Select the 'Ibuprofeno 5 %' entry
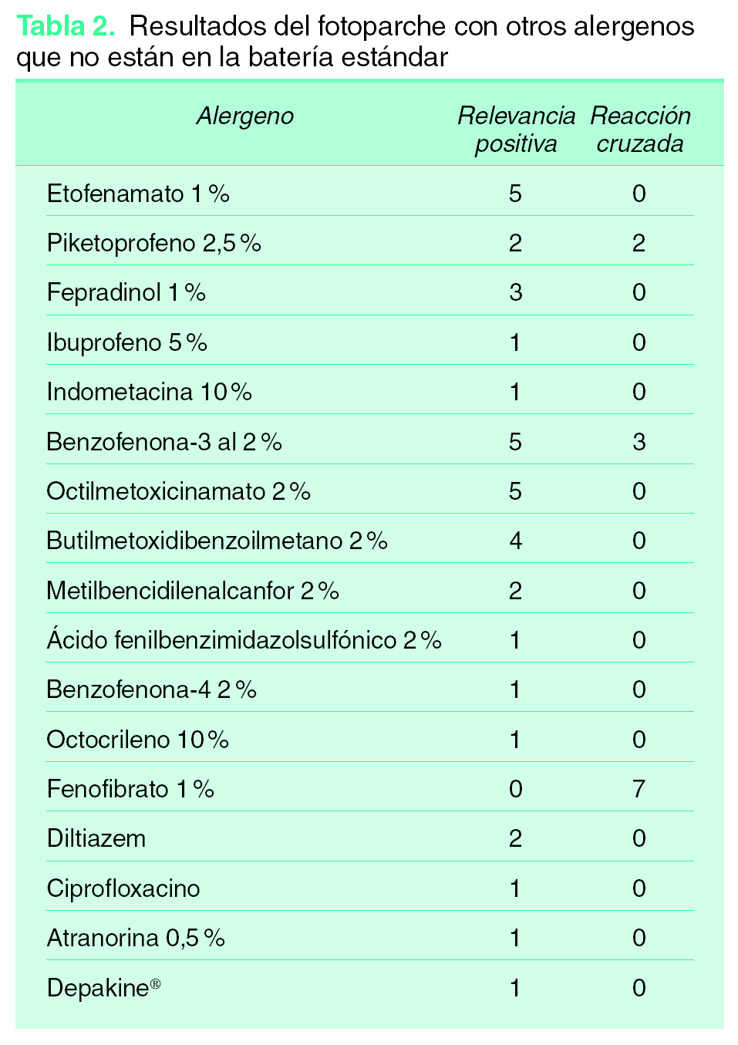This screenshot has width=738, height=1045. click(126, 342)
